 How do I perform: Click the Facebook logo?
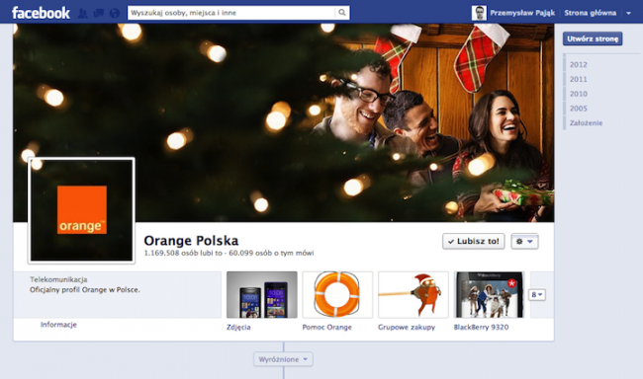tap(41, 13)
